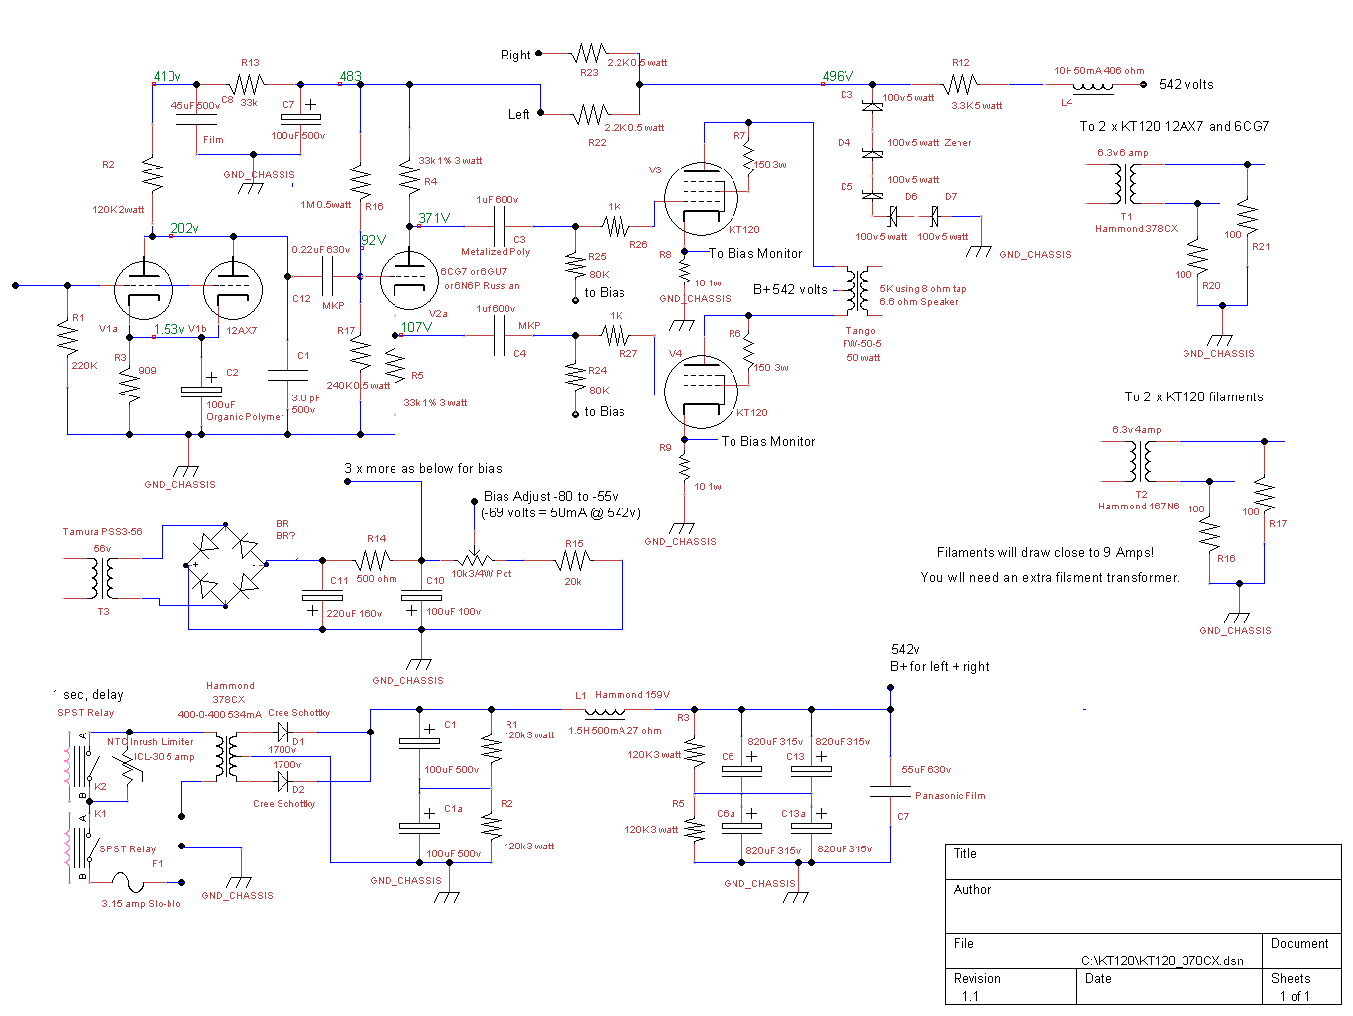Select the T2 filament transformer symbol
The image size is (1353, 1016).
coord(1141,461)
